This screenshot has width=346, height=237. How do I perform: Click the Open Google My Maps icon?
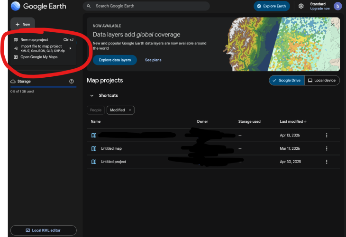tap(16, 57)
